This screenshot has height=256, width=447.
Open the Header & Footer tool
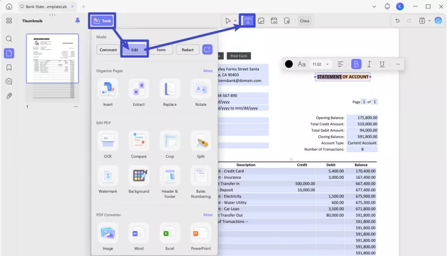[170, 182]
